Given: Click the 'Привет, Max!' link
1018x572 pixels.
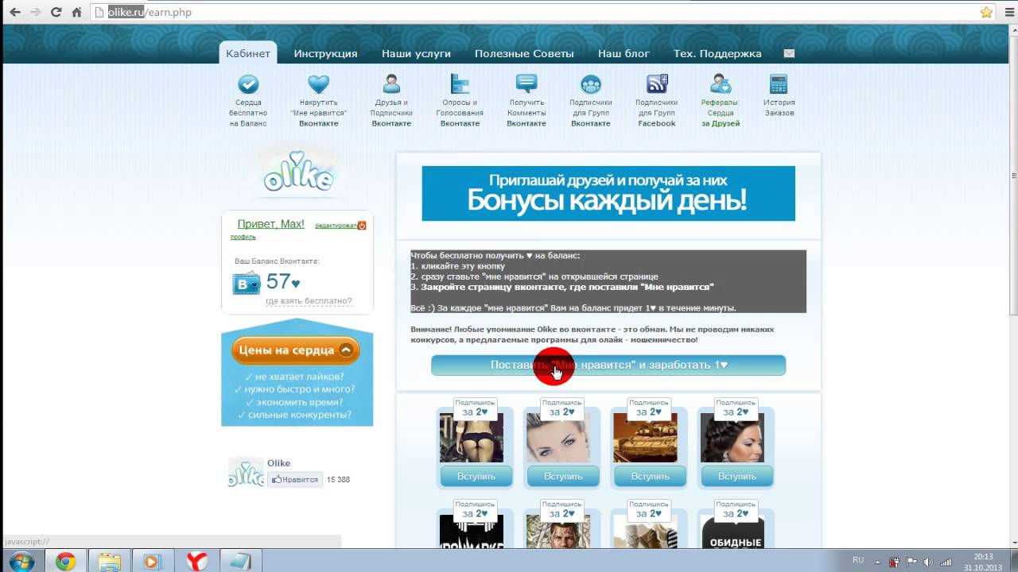Looking at the screenshot, I should click(x=271, y=224).
